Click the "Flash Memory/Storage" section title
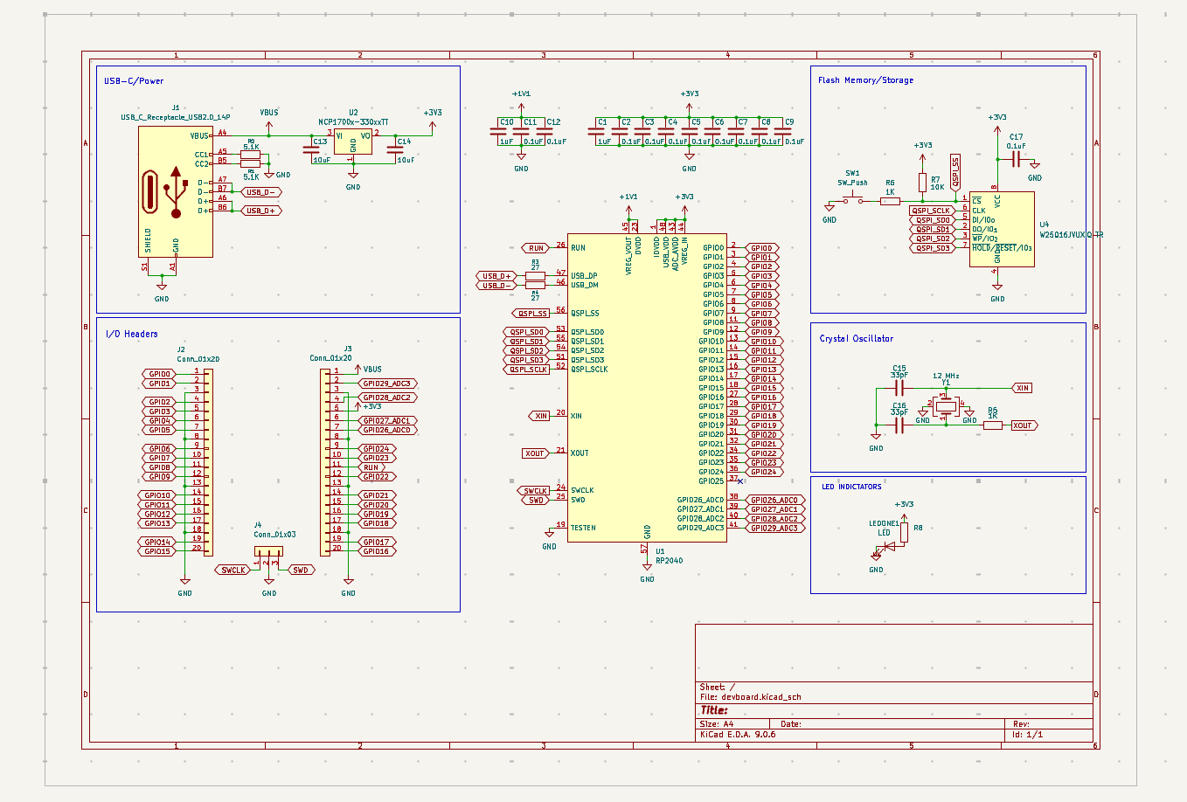 point(865,80)
